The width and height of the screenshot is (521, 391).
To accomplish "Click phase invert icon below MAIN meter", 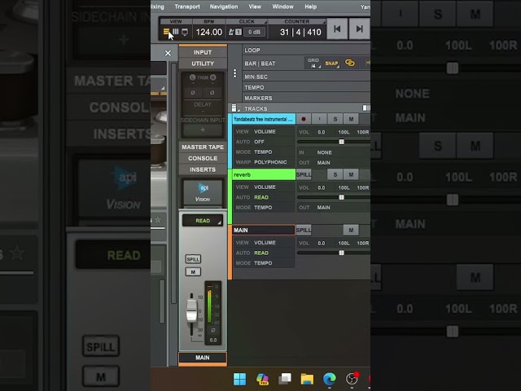I will [x=213, y=330].
